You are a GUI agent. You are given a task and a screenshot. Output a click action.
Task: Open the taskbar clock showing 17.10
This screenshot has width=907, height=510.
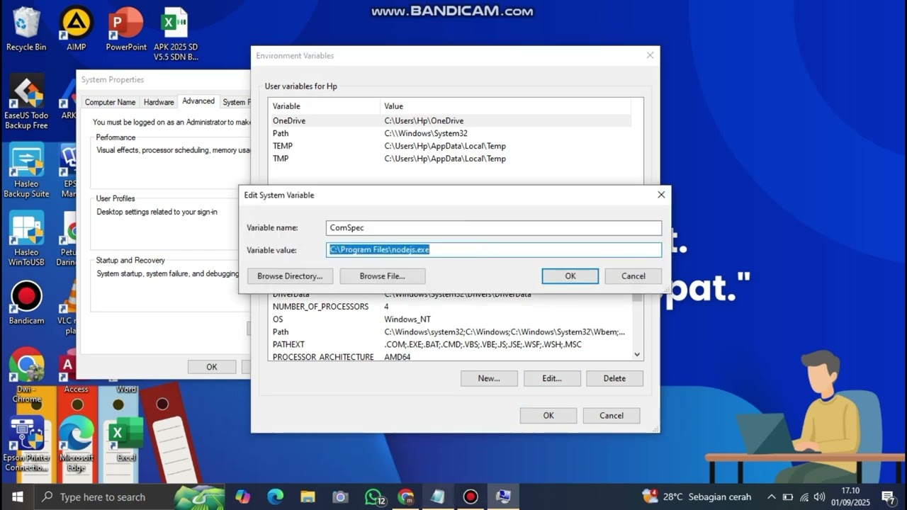coord(851,497)
